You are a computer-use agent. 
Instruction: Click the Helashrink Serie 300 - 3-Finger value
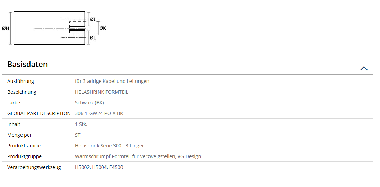110,146
